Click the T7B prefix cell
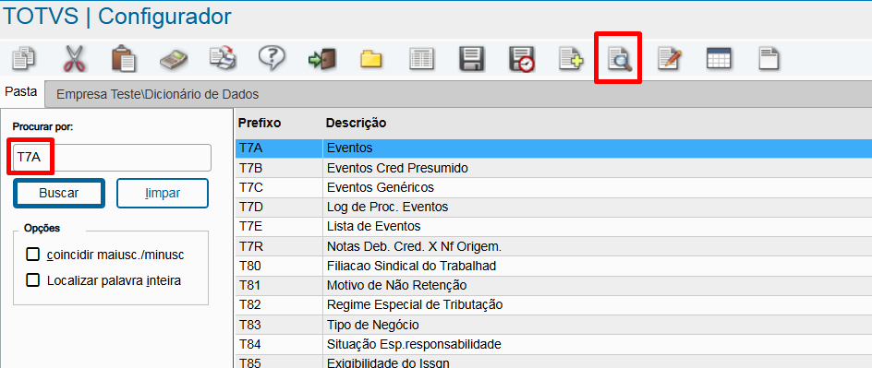This screenshot has width=872, height=368. click(x=279, y=168)
